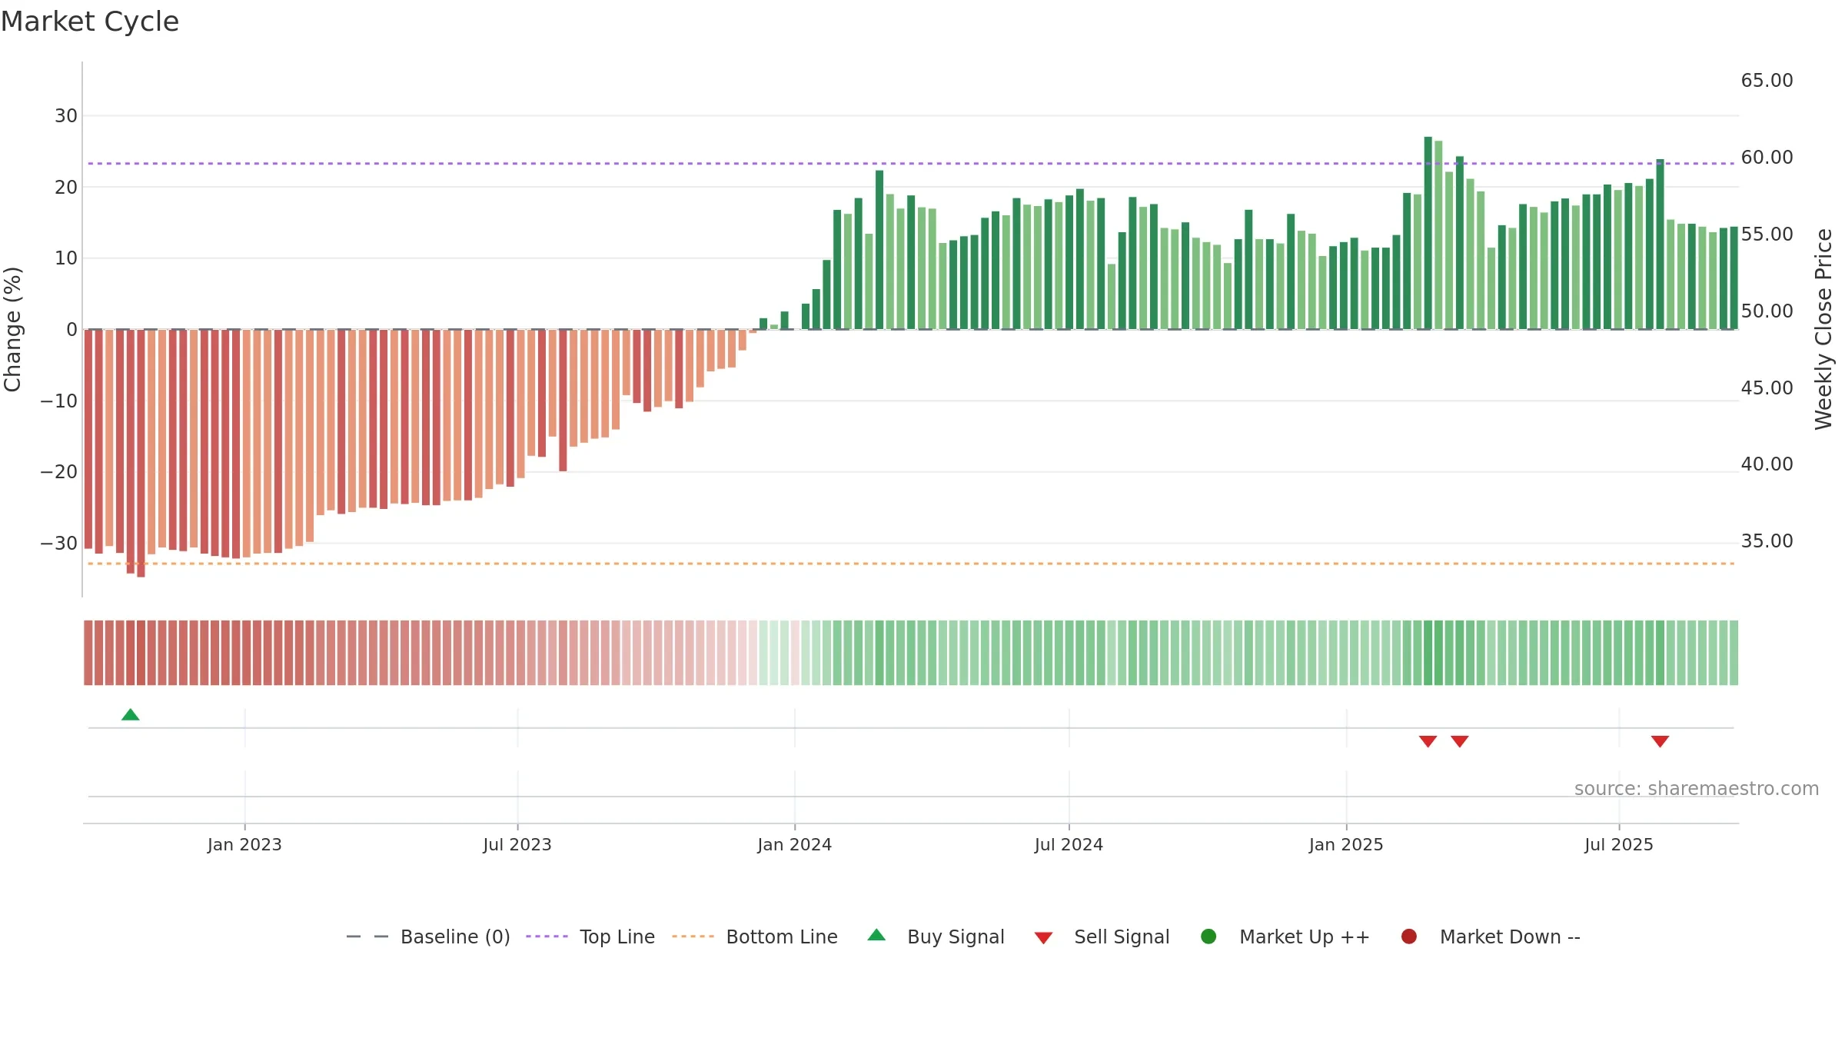Click the purple dashed top line
Viewport: 1845px width, 1038px height.
pyautogui.click(x=911, y=163)
